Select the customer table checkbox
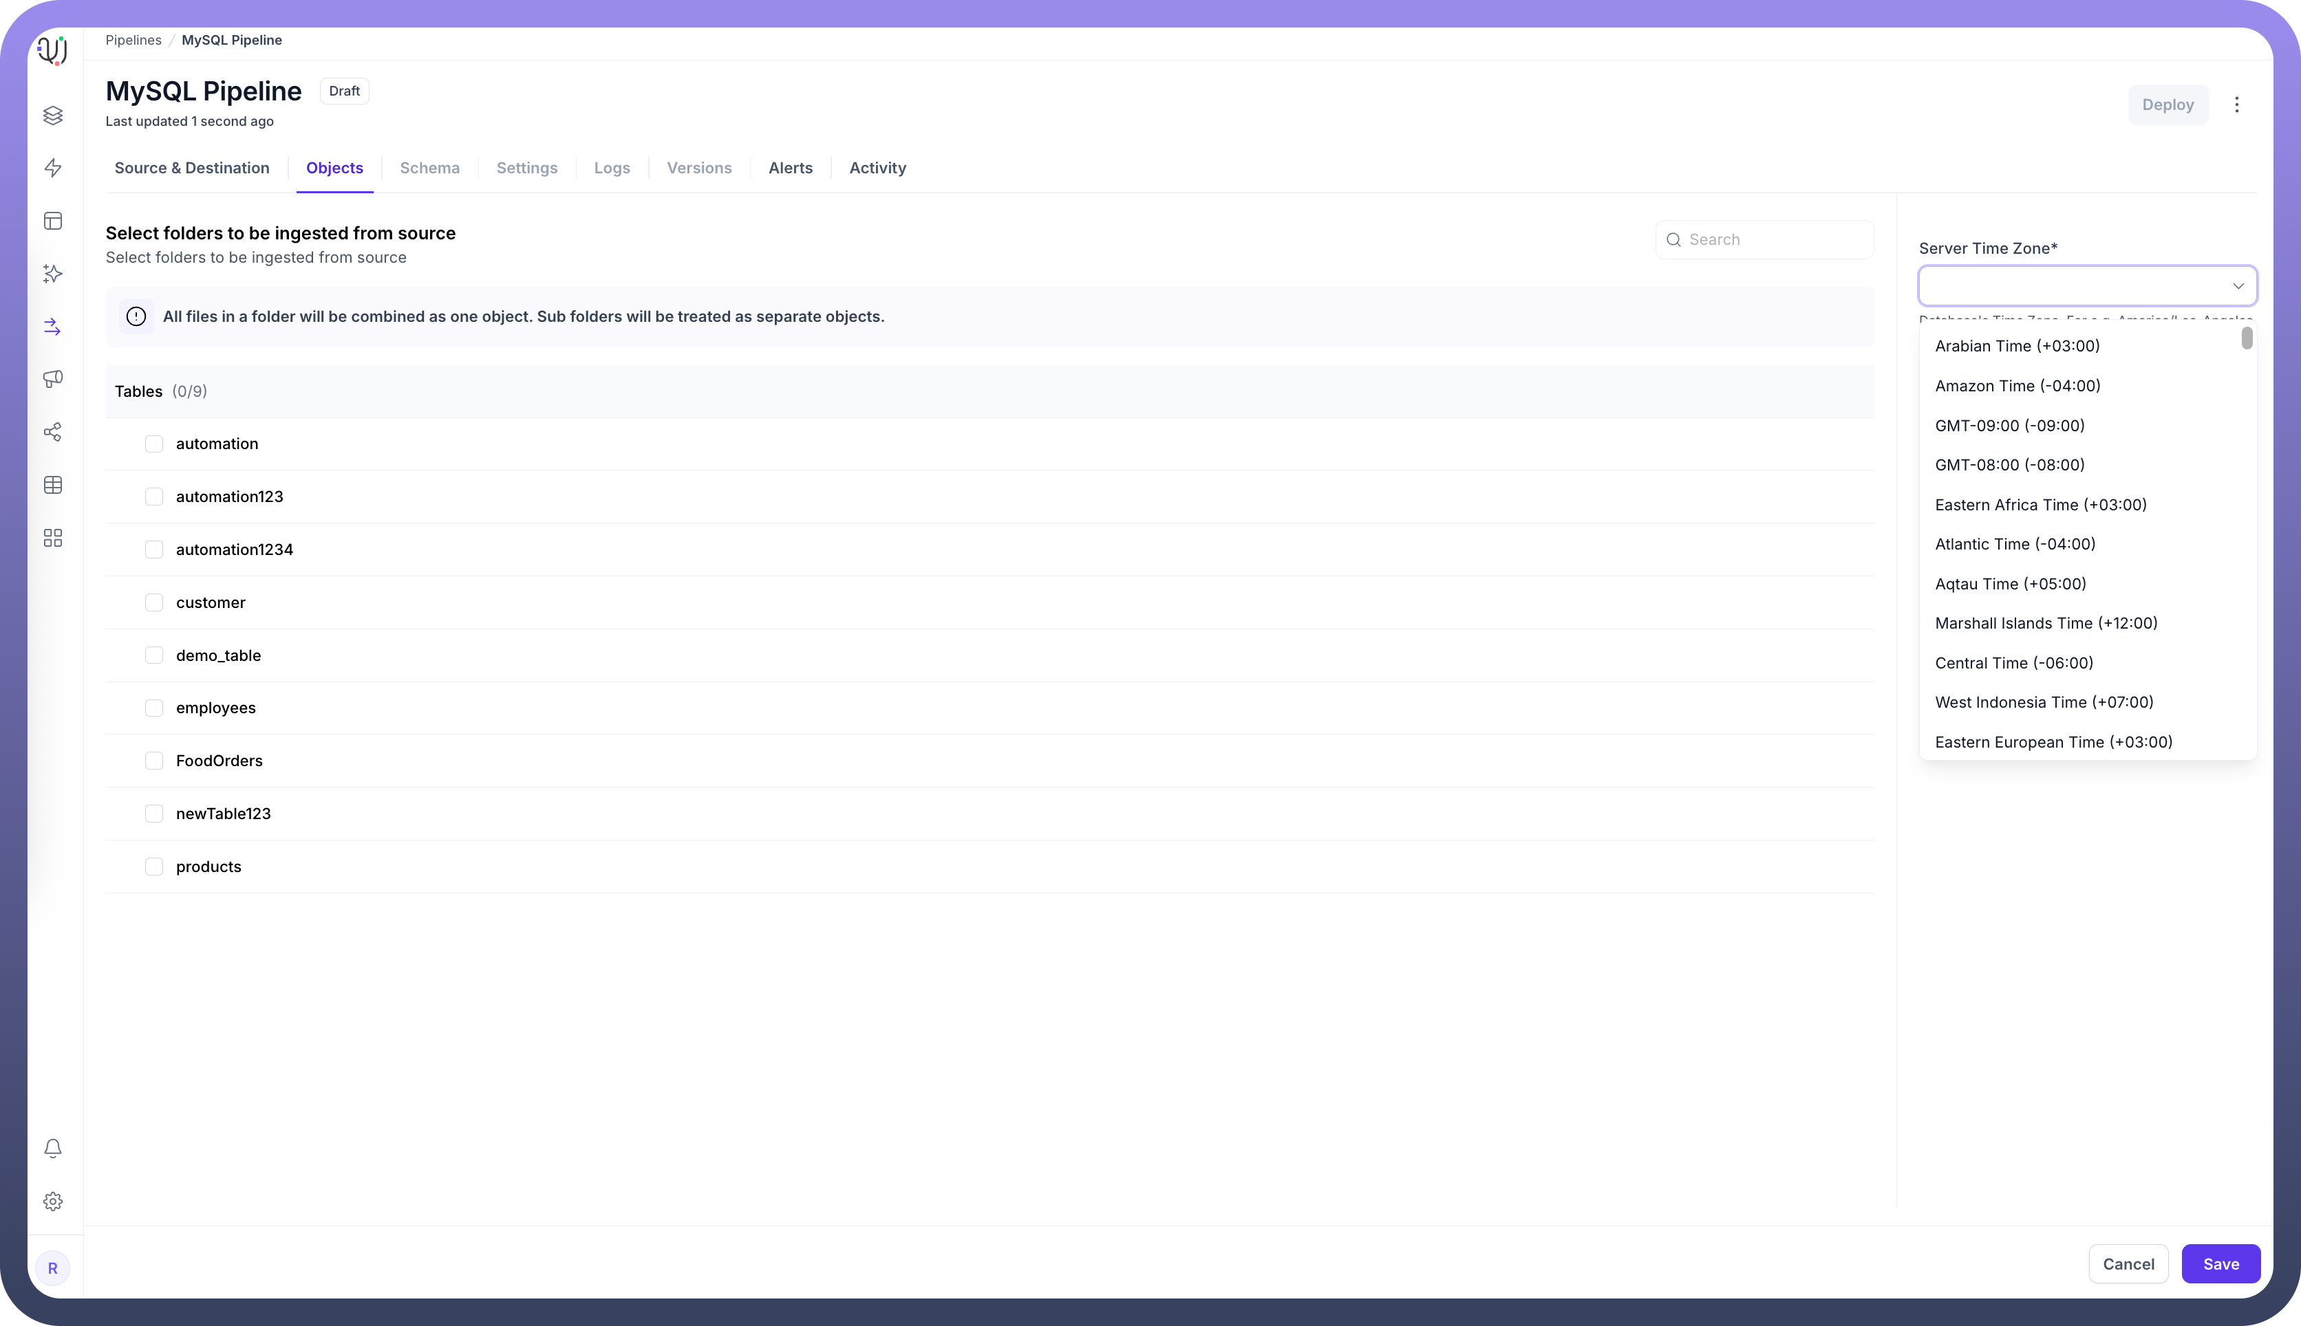The image size is (2301, 1326). click(x=154, y=603)
